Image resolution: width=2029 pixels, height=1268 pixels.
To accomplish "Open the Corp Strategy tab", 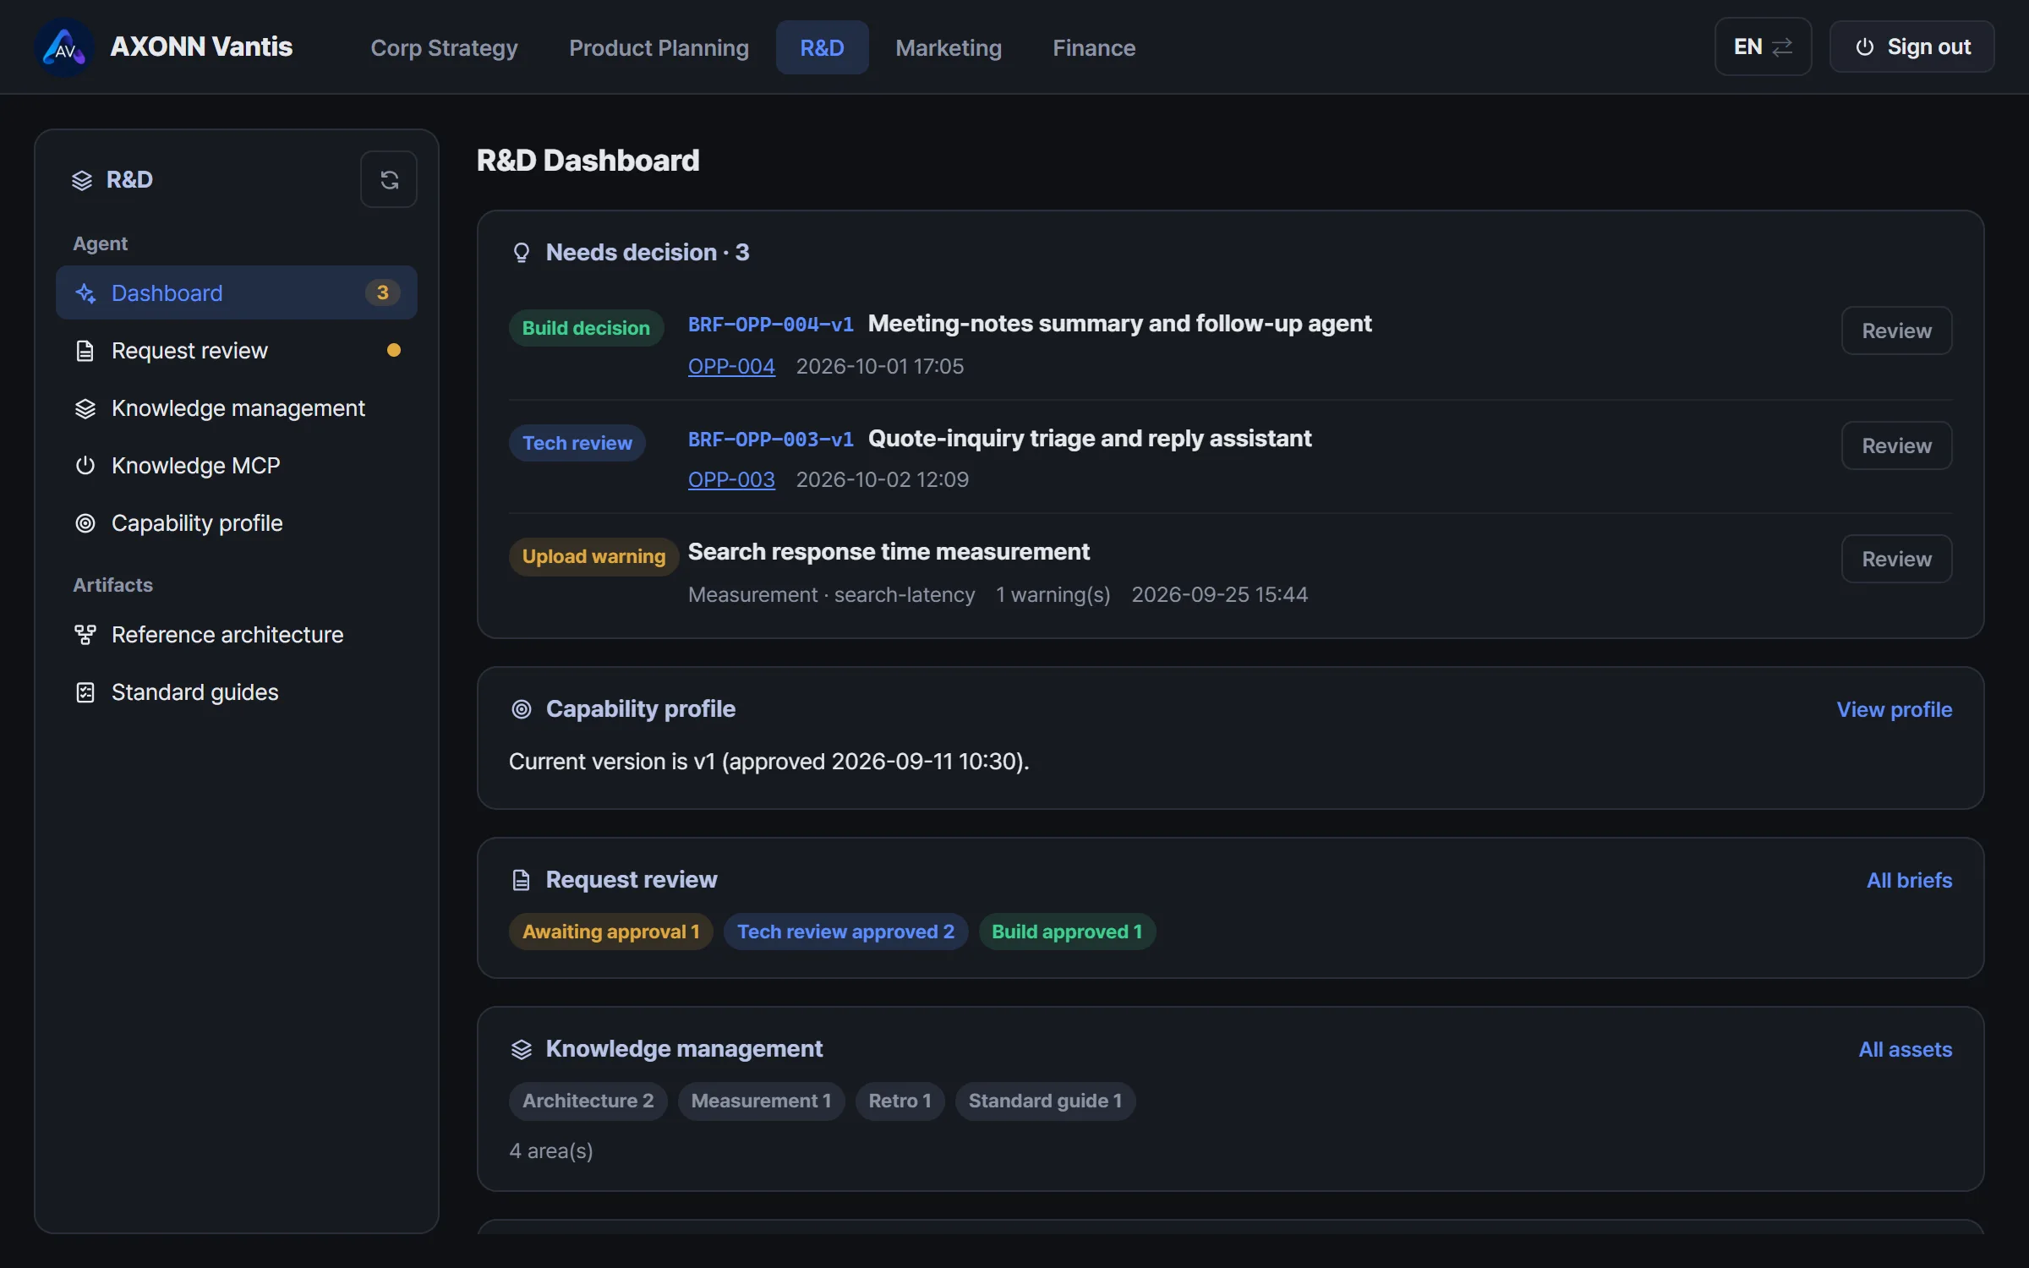I will [x=444, y=47].
